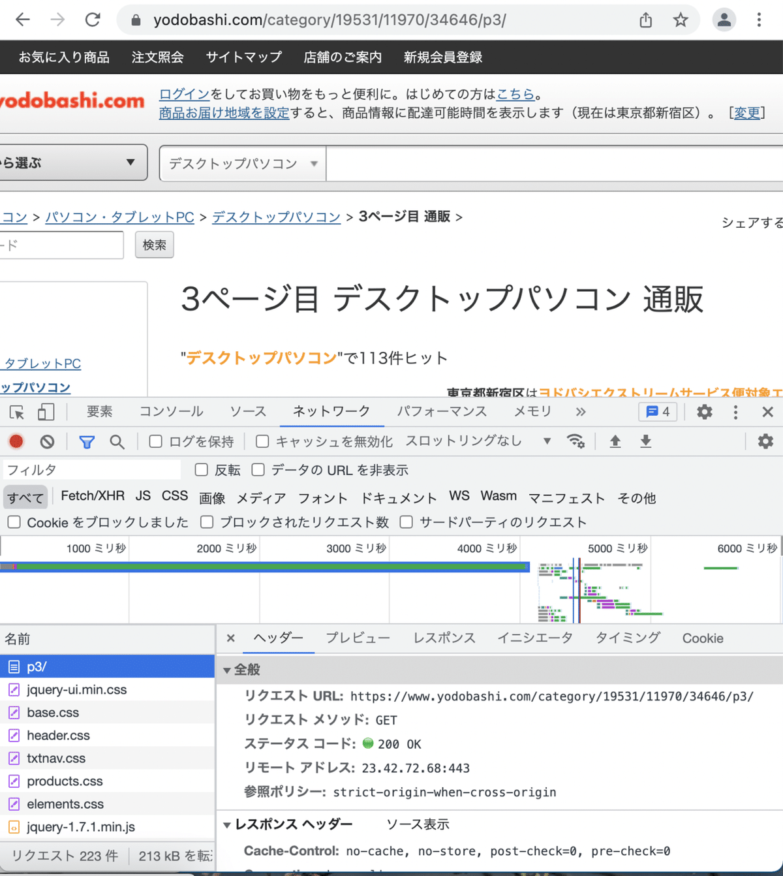Viewport: 783px width, 876px height.
Task: Switch to ソース DevTools tab
Action: coord(248,412)
